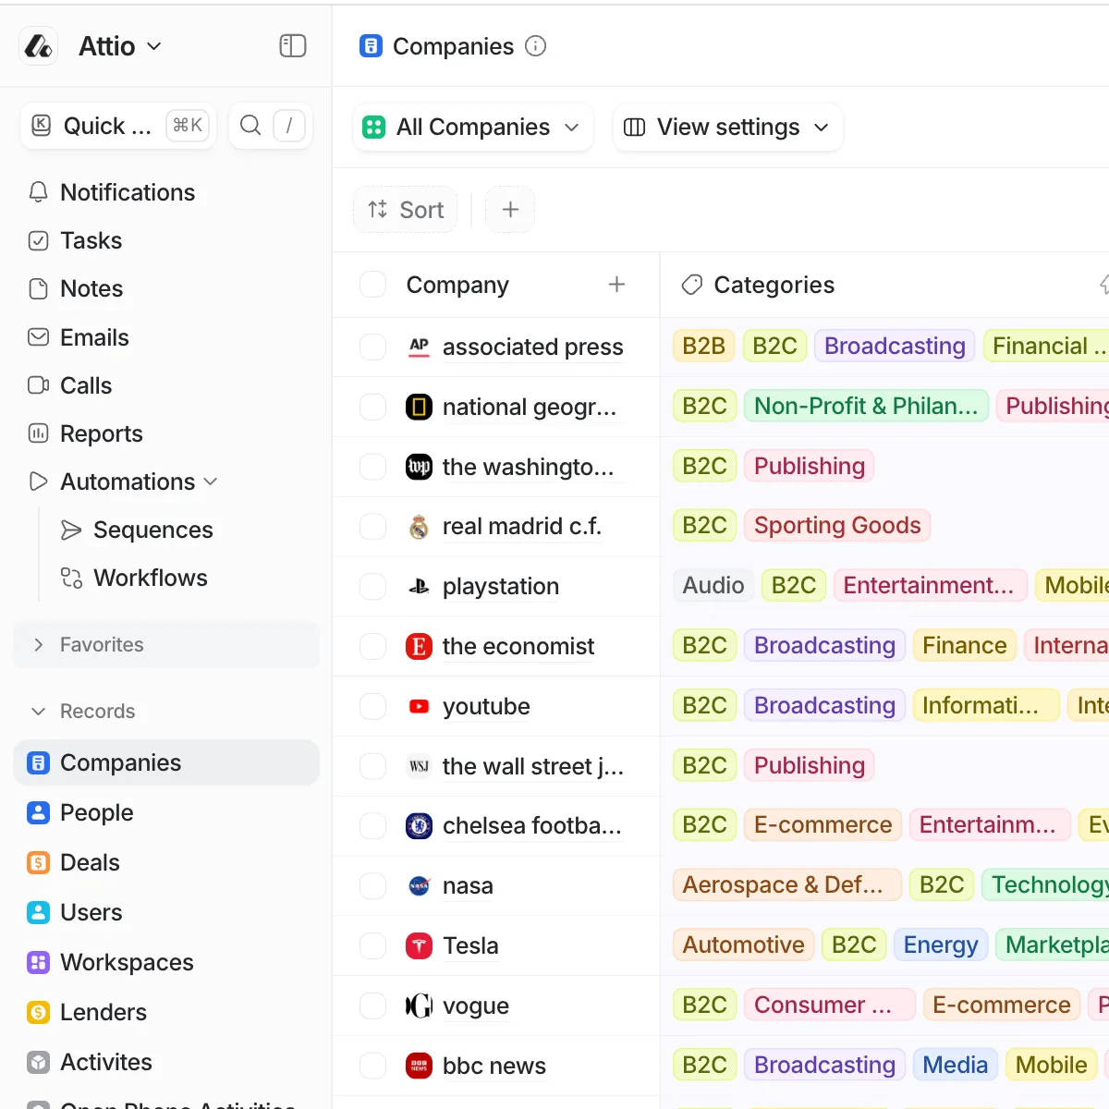Open the wall street journal record

click(533, 766)
